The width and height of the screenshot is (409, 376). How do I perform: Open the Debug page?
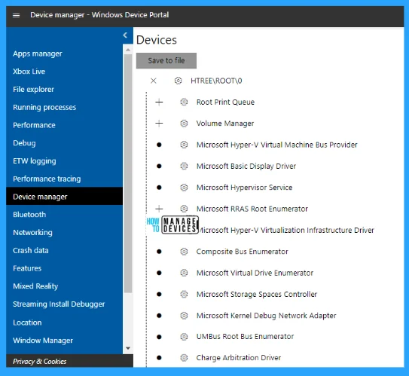pyautogui.click(x=24, y=143)
